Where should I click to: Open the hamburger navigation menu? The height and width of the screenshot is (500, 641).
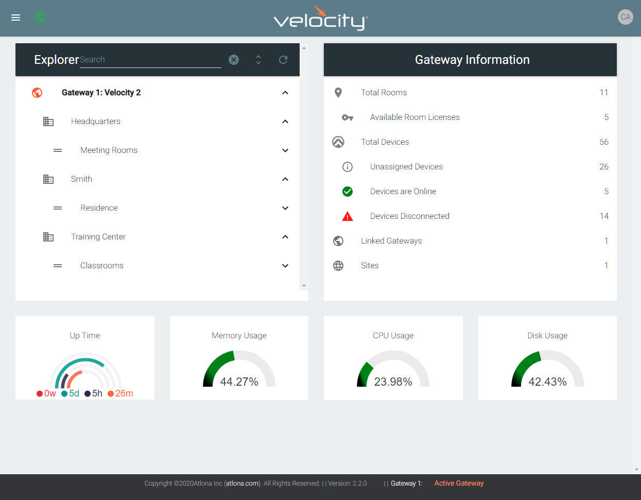point(16,18)
